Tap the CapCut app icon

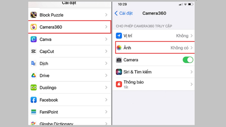(34, 51)
